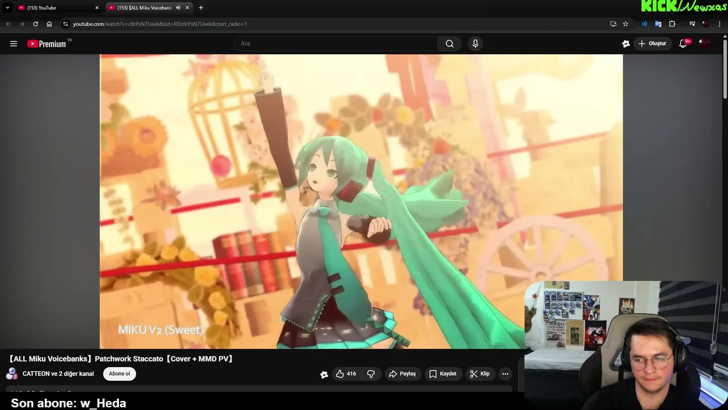The height and width of the screenshot is (410, 728).
Task: Close the ALL Miku Voicebanks tab
Action: coord(187,8)
